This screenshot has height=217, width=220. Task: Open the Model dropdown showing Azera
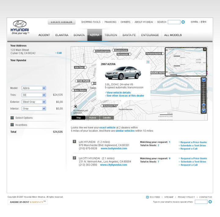pyautogui.click(x=44, y=88)
